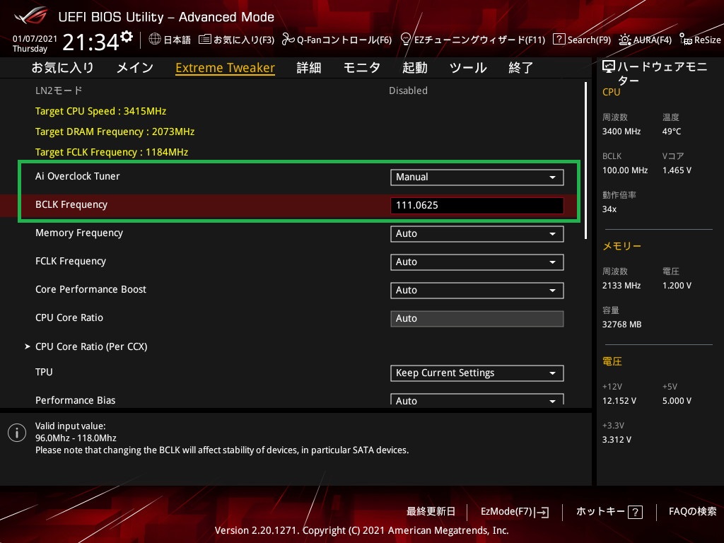Screen dimensions: 724x543
Task: Click Disabled value of LN2モード
Action: [x=408, y=90]
